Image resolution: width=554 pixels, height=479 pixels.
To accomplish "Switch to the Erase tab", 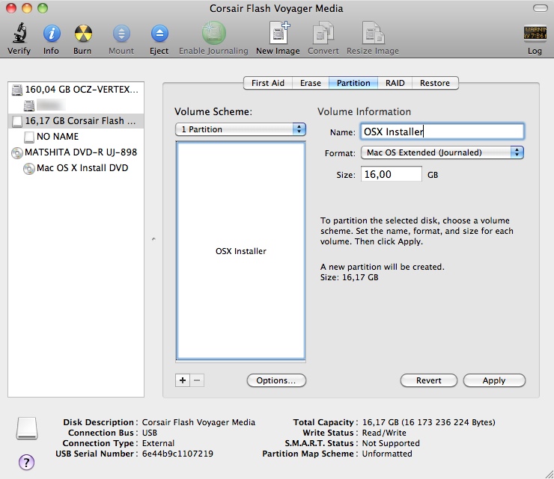I will point(311,83).
